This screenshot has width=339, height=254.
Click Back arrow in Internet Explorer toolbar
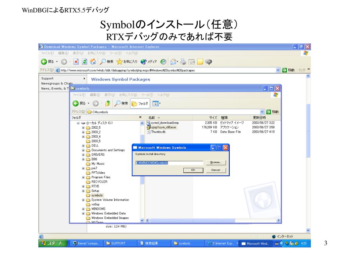point(44,62)
